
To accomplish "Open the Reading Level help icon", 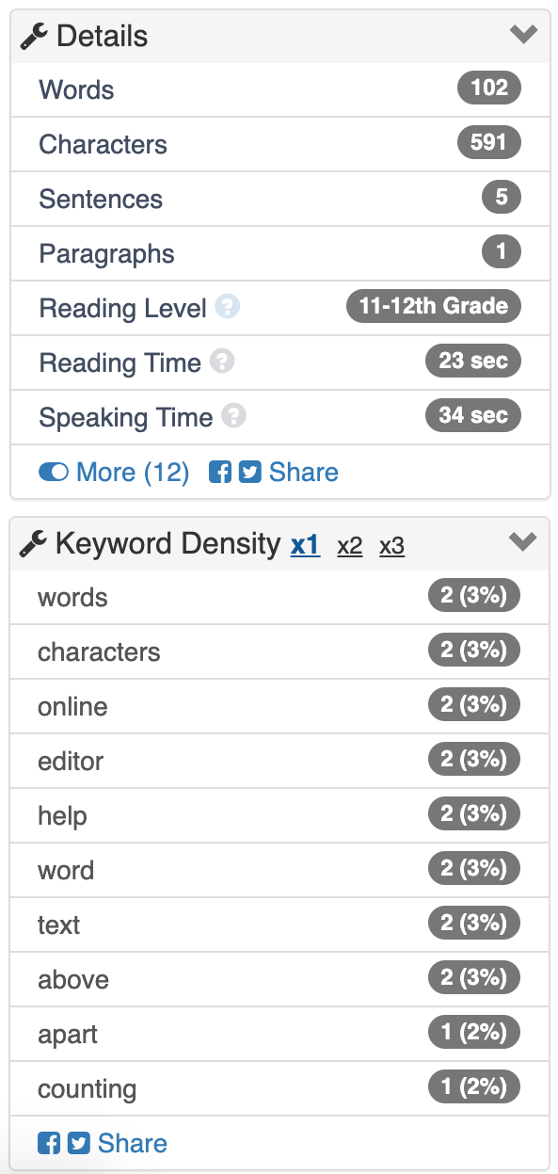I will pyautogui.click(x=227, y=307).
